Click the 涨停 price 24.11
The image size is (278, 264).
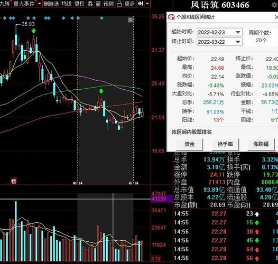[218, 175]
